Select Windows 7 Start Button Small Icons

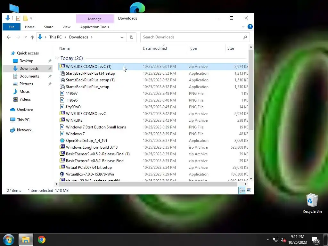96,127
